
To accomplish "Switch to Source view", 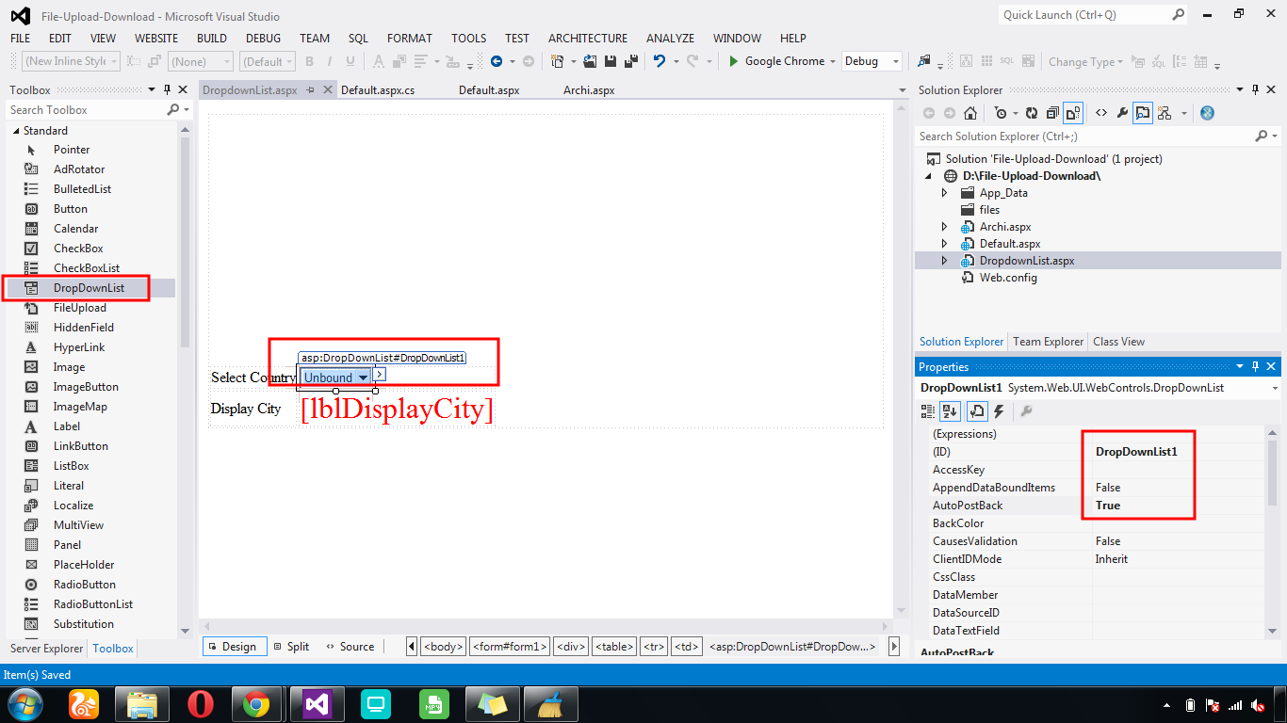I will [x=350, y=646].
